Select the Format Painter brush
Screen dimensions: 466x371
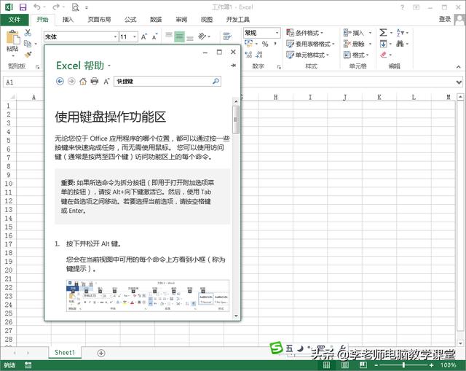tap(28, 55)
